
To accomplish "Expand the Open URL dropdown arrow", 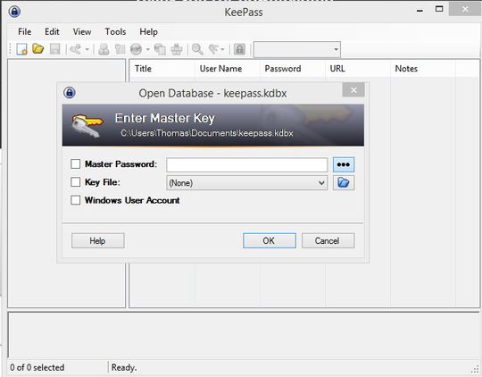I will tap(148, 49).
